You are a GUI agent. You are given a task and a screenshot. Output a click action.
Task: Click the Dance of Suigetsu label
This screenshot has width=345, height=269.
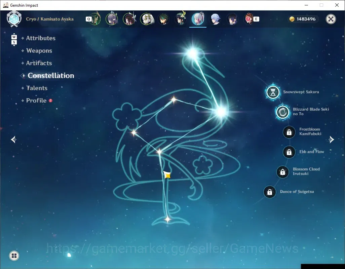[x=297, y=192]
